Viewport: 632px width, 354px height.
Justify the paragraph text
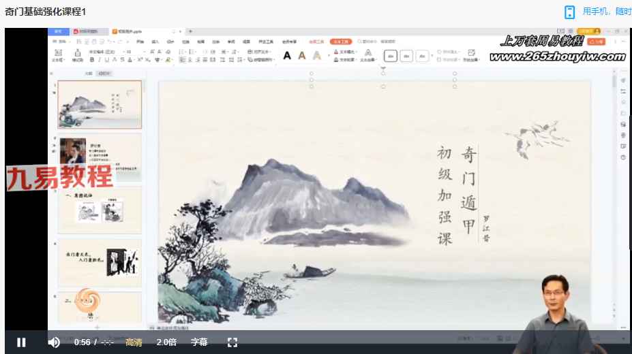point(205,59)
